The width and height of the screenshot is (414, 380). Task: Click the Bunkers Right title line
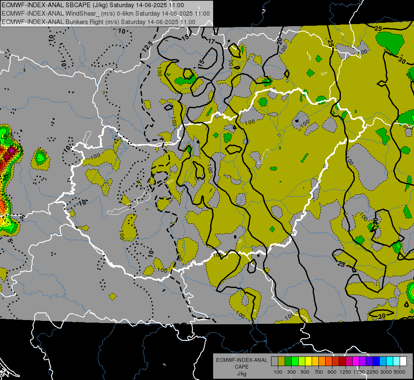99,22
